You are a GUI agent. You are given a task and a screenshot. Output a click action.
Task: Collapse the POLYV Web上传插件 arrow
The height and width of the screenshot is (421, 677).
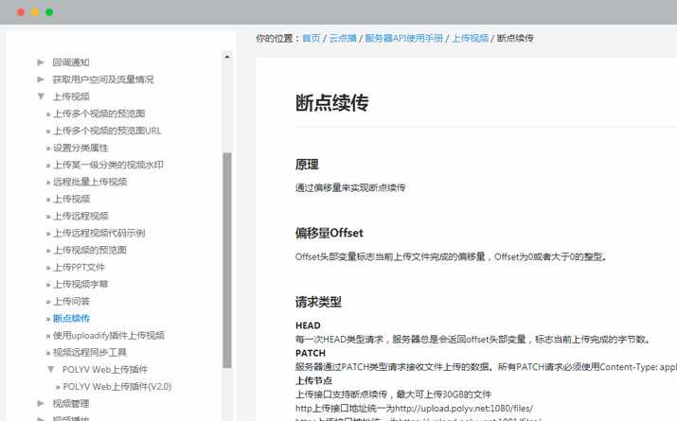[x=51, y=369]
